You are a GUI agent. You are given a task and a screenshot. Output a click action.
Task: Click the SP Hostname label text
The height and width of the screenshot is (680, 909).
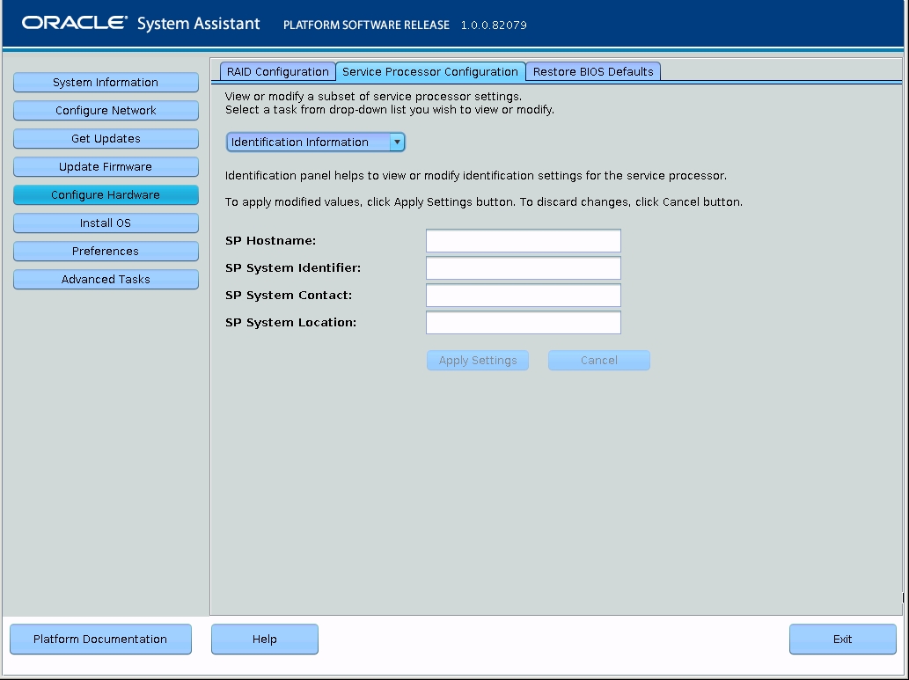[271, 240]
